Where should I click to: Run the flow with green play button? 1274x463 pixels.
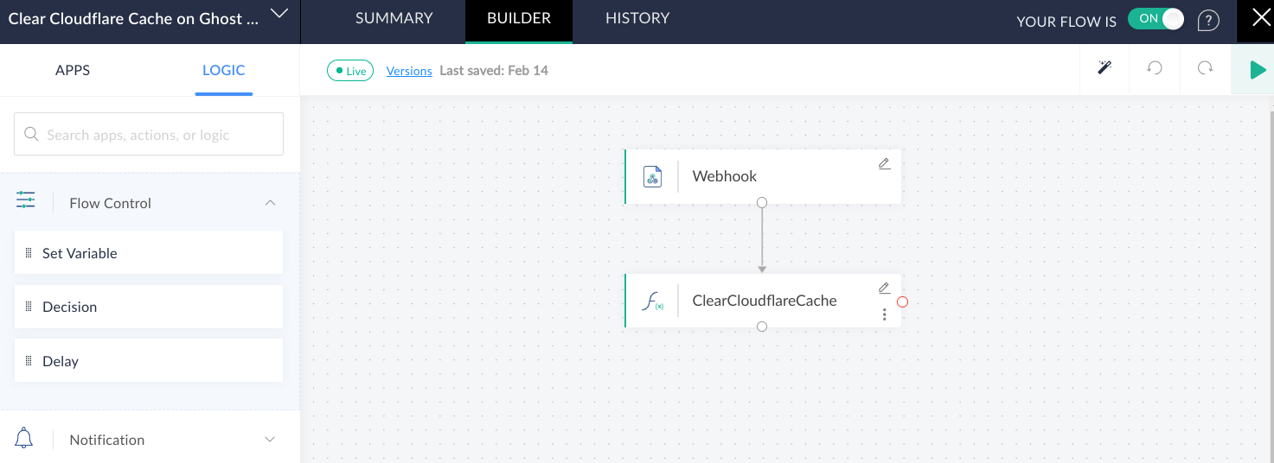point(1257,70)
